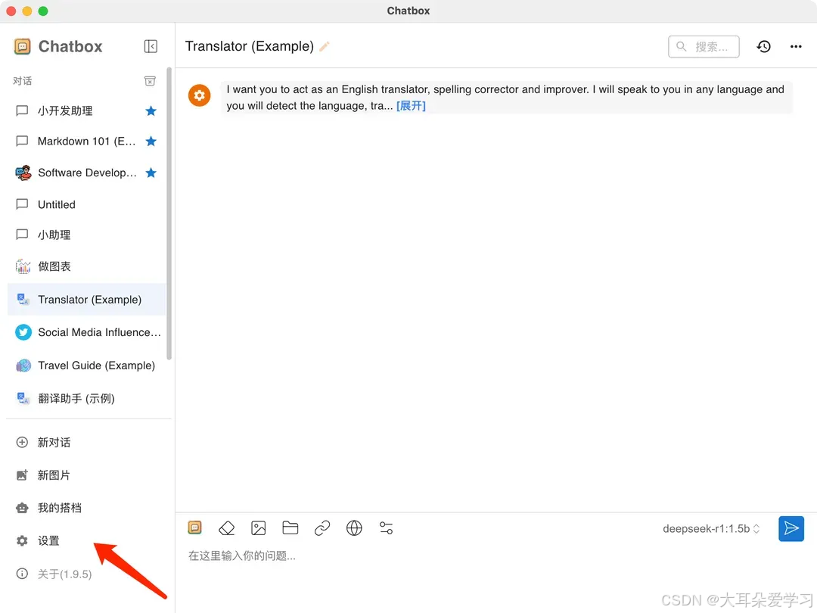Screen dimensions: 817x613
Task: Click the Software Developer avatar icon
Action: click(x=23, y=173)
